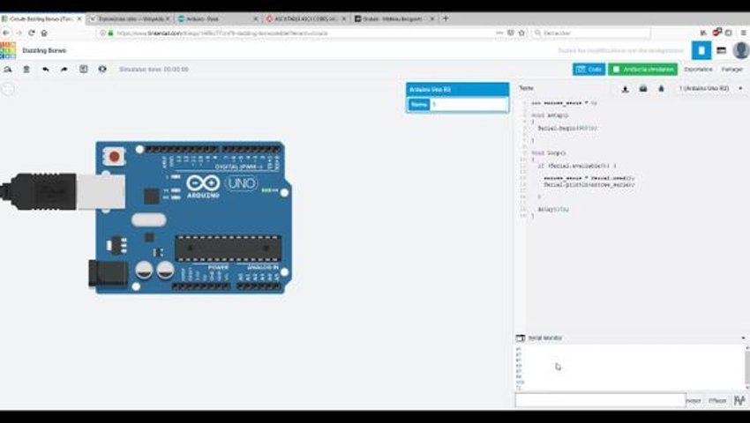This screenshot has width=750, height=423.
Task: Open the notes tool icon
Action: tap(83, 70)
